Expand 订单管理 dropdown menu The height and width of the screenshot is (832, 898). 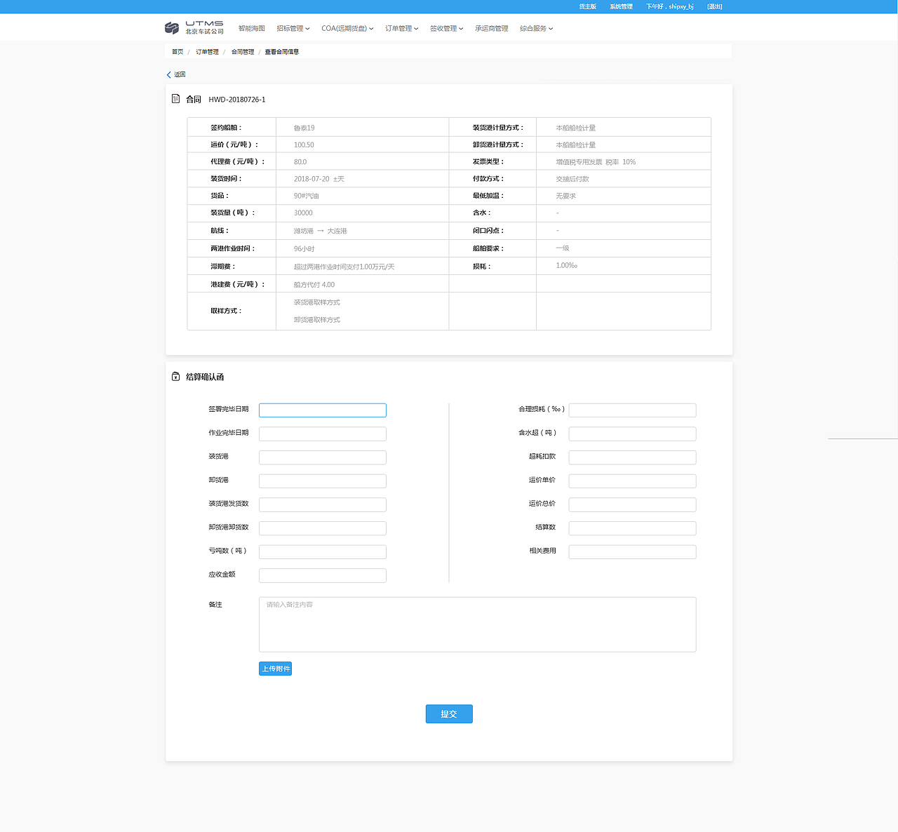coord(402,29)
